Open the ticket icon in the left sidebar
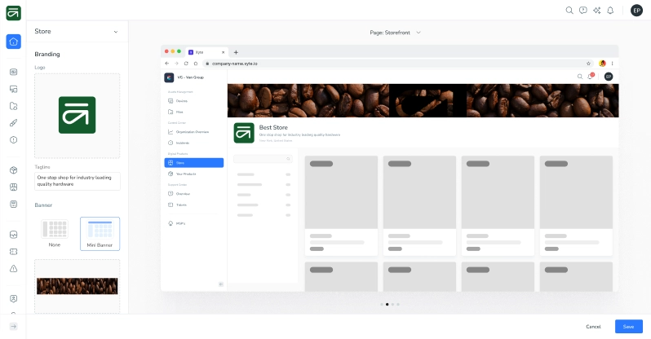The image size is (651, 339). tap(13, 252)
